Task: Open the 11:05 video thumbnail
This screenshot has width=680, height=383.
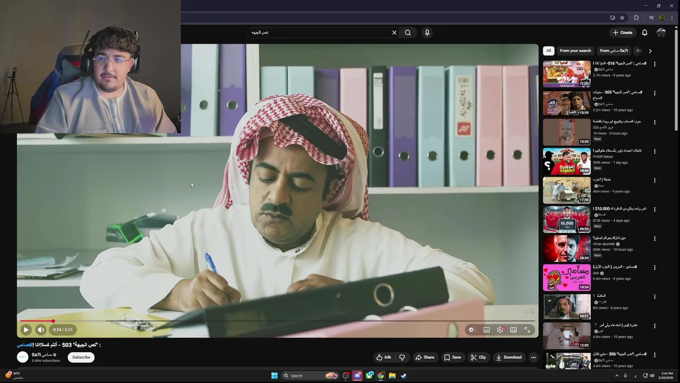Action: pos(566,74)
